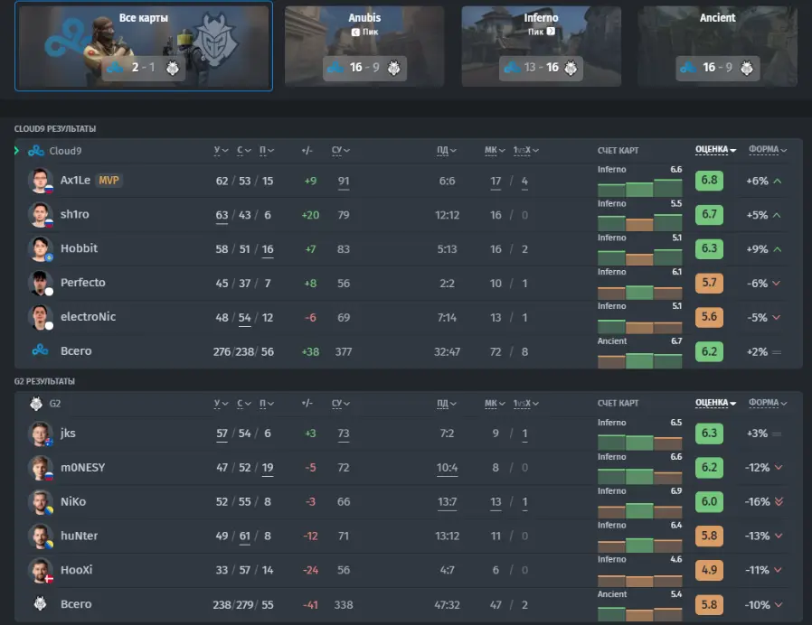Screen dimensions: 812x625
Task: Click jks player avatar
Action: pos(41,434)
